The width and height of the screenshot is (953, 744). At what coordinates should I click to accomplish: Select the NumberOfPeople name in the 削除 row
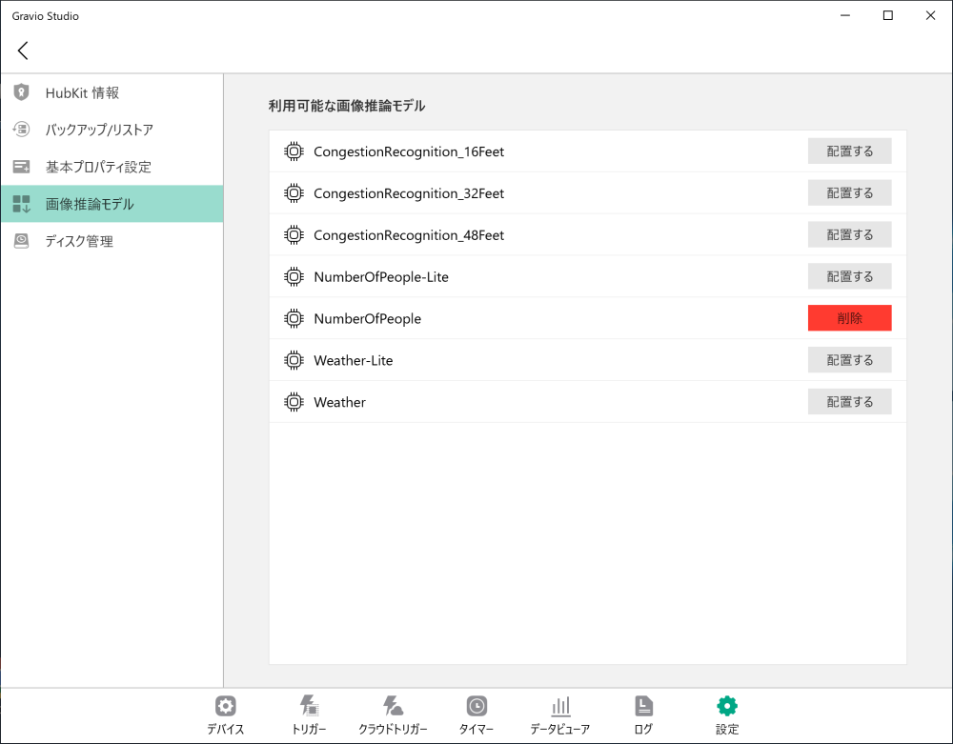click(x=368, y=319)
